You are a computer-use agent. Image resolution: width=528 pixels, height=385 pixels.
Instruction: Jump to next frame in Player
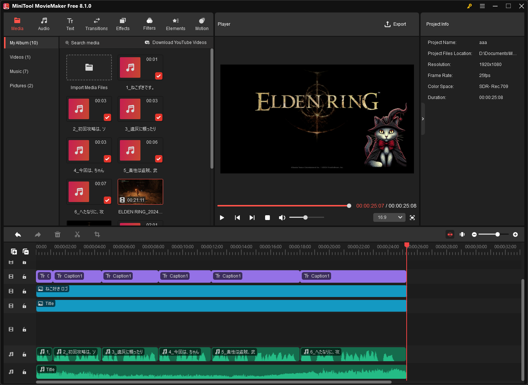[252, 218]
